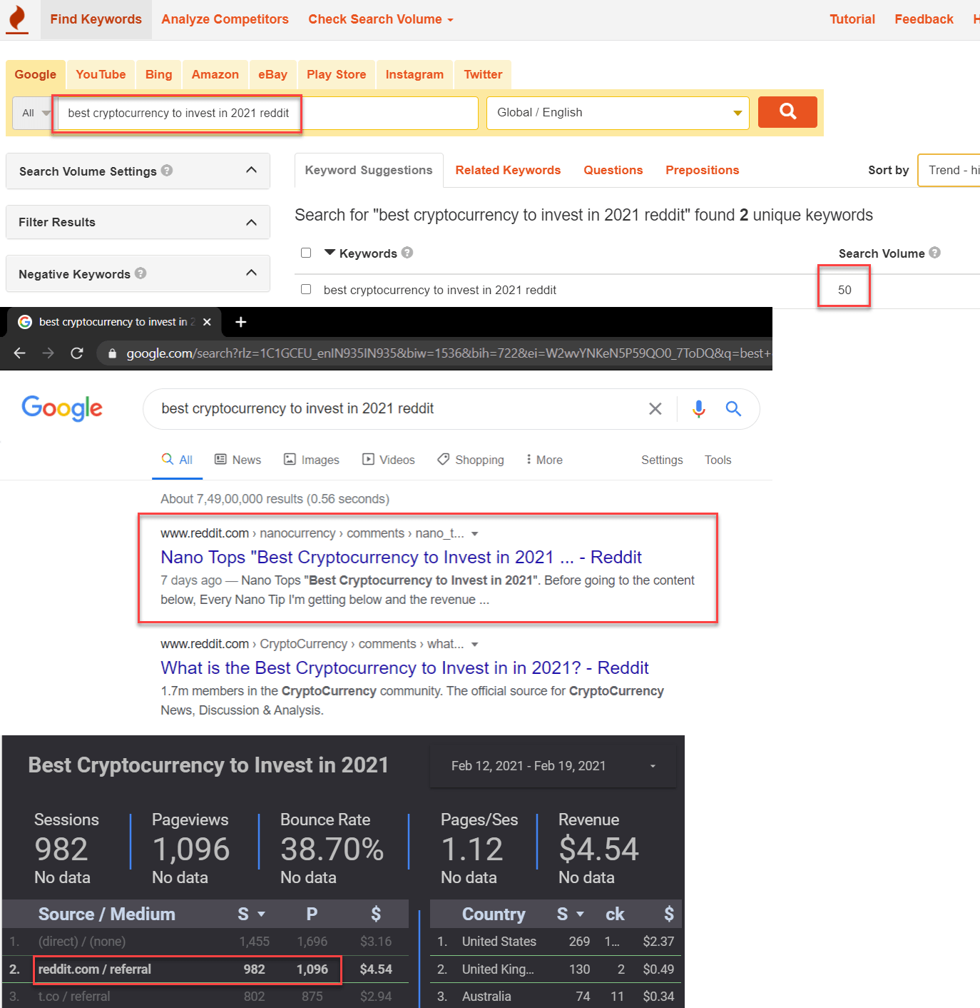
Task: Select all keywords checkbox in header
Action: [306, 253]
